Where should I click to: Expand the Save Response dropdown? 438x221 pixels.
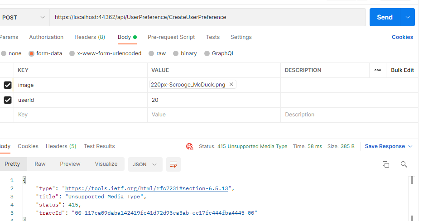pyautogui.click(x=410, y=146)
